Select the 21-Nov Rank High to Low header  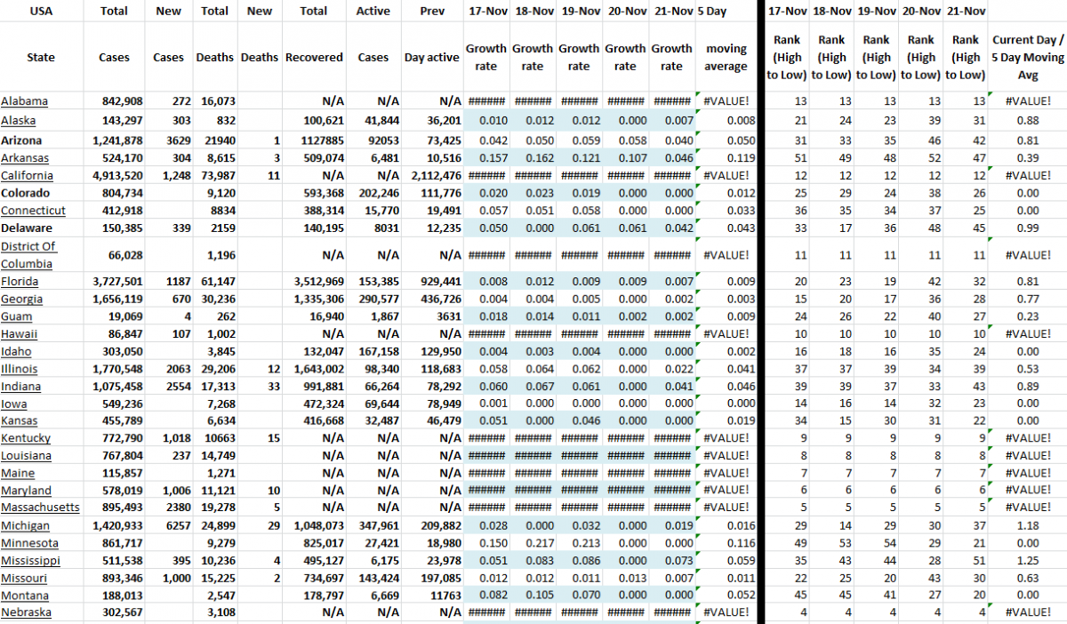pyautogui.click(x=966, y=56)
